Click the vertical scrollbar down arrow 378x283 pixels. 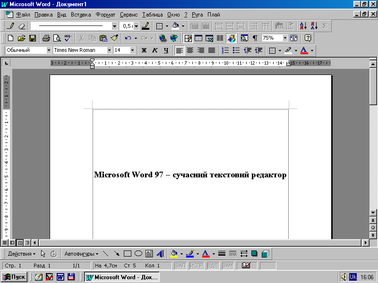(373, 213)
